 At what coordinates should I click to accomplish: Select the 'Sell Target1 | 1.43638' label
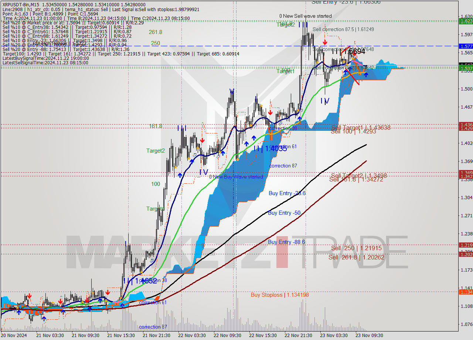[361, 127]
